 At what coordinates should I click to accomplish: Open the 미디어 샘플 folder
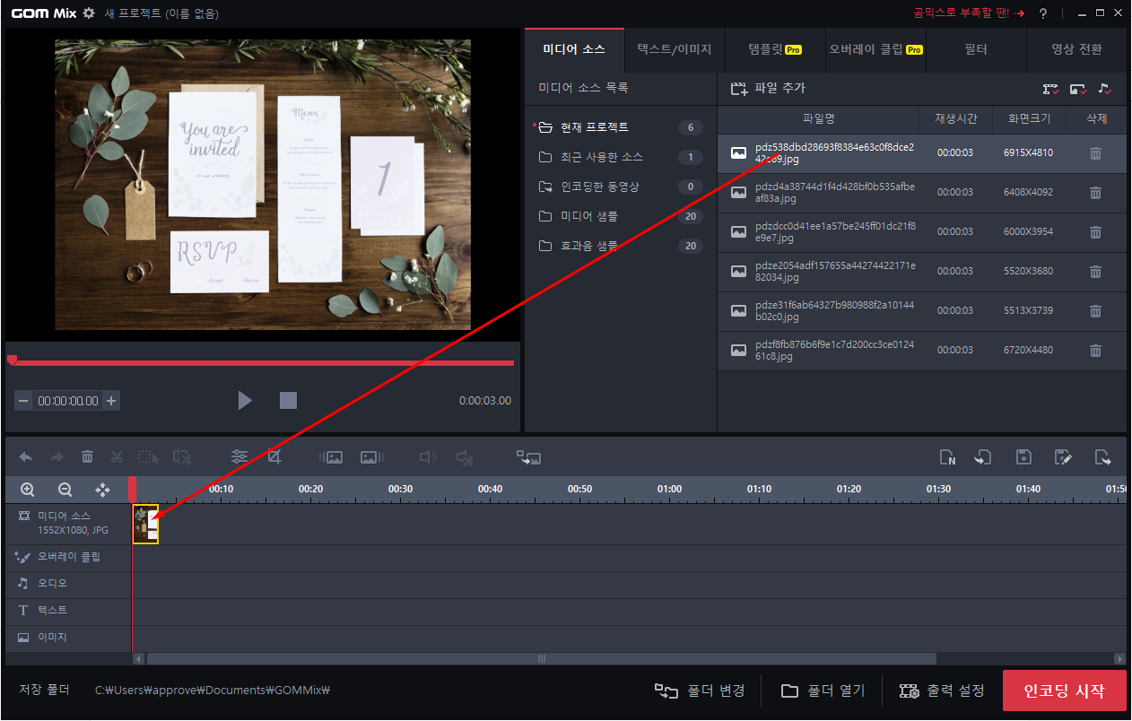point(621,216)
